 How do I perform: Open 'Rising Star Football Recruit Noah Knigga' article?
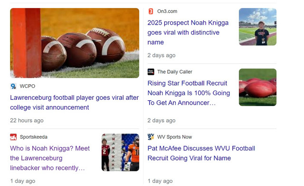click(x=189, y=93)
